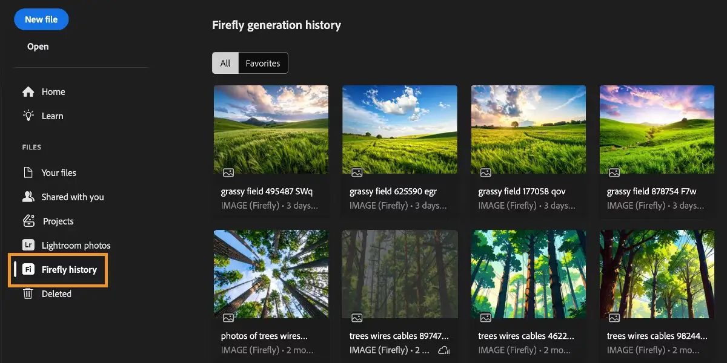Switch to the Favorites tab
Viewport: 727px width, 363px height.
click(x=262, y=62)
